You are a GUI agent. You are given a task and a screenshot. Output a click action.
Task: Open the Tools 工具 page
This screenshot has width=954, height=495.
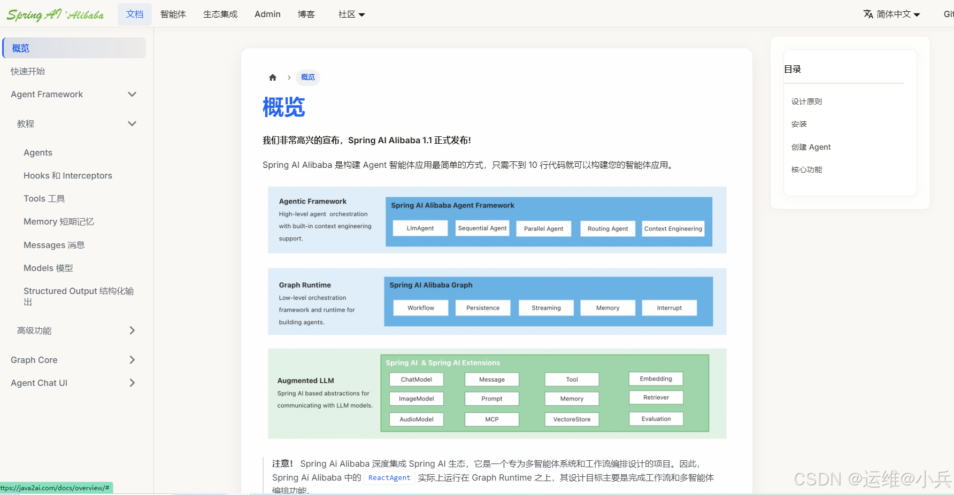coord(44,199)
